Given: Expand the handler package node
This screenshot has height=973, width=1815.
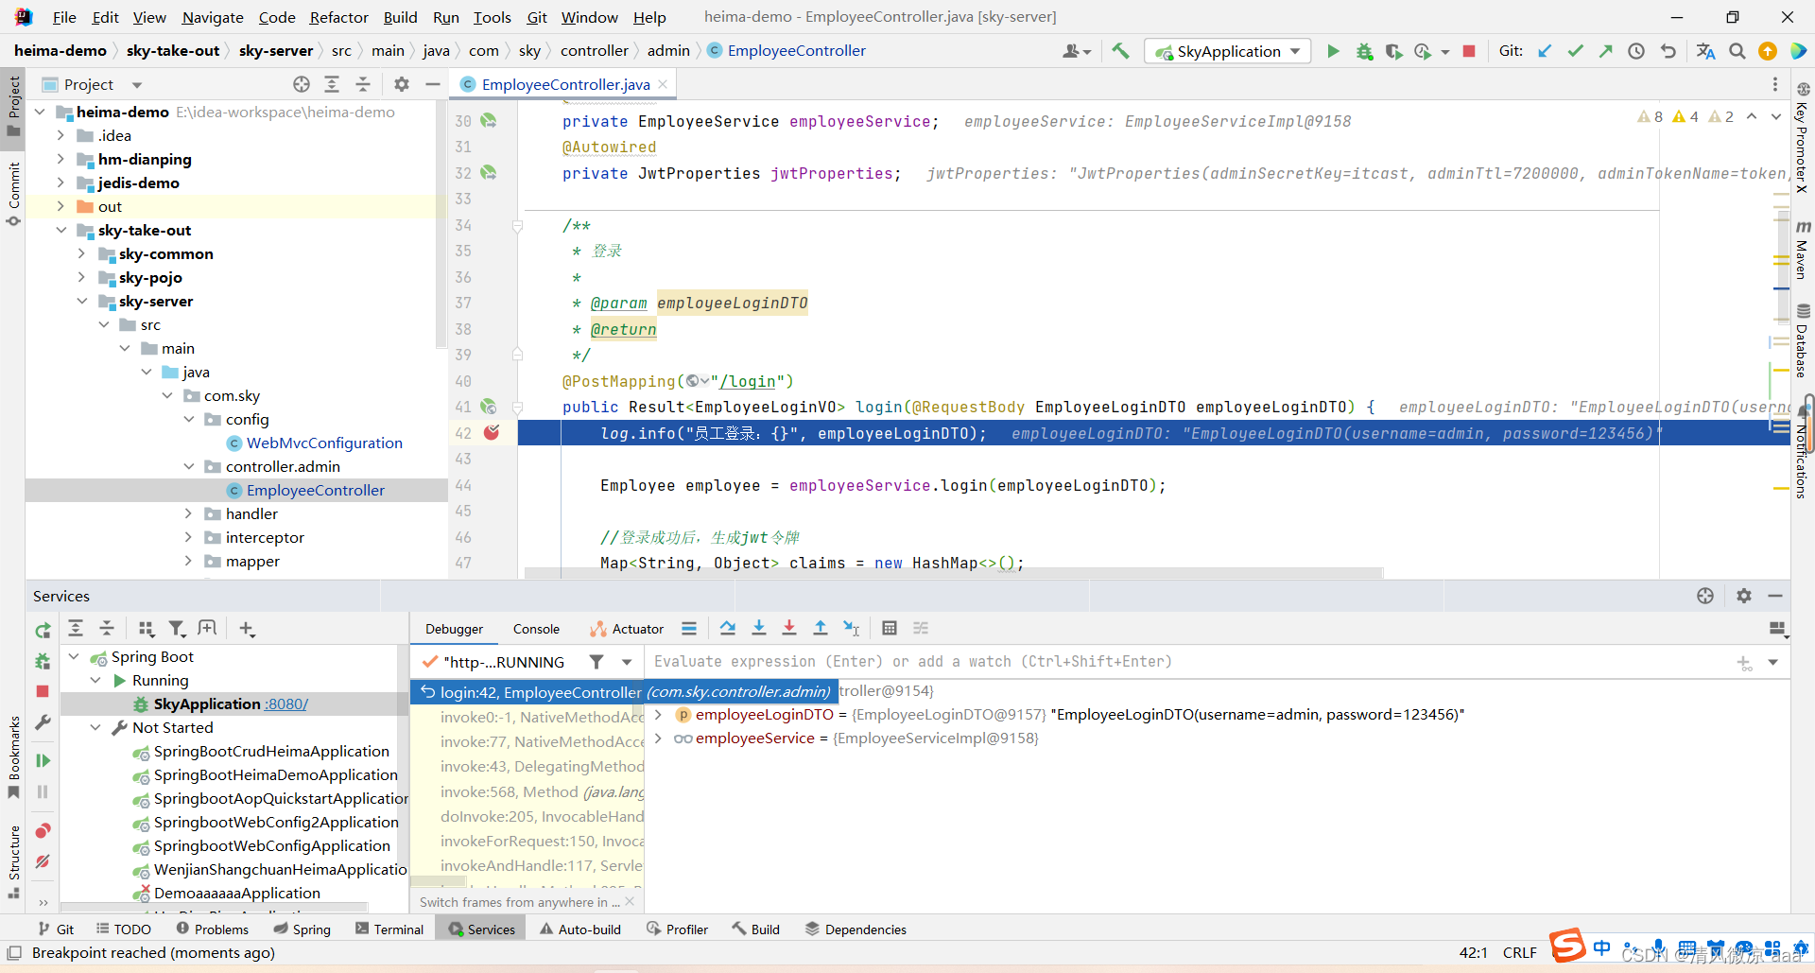Looking at the screenshot, I should point(188,513).
